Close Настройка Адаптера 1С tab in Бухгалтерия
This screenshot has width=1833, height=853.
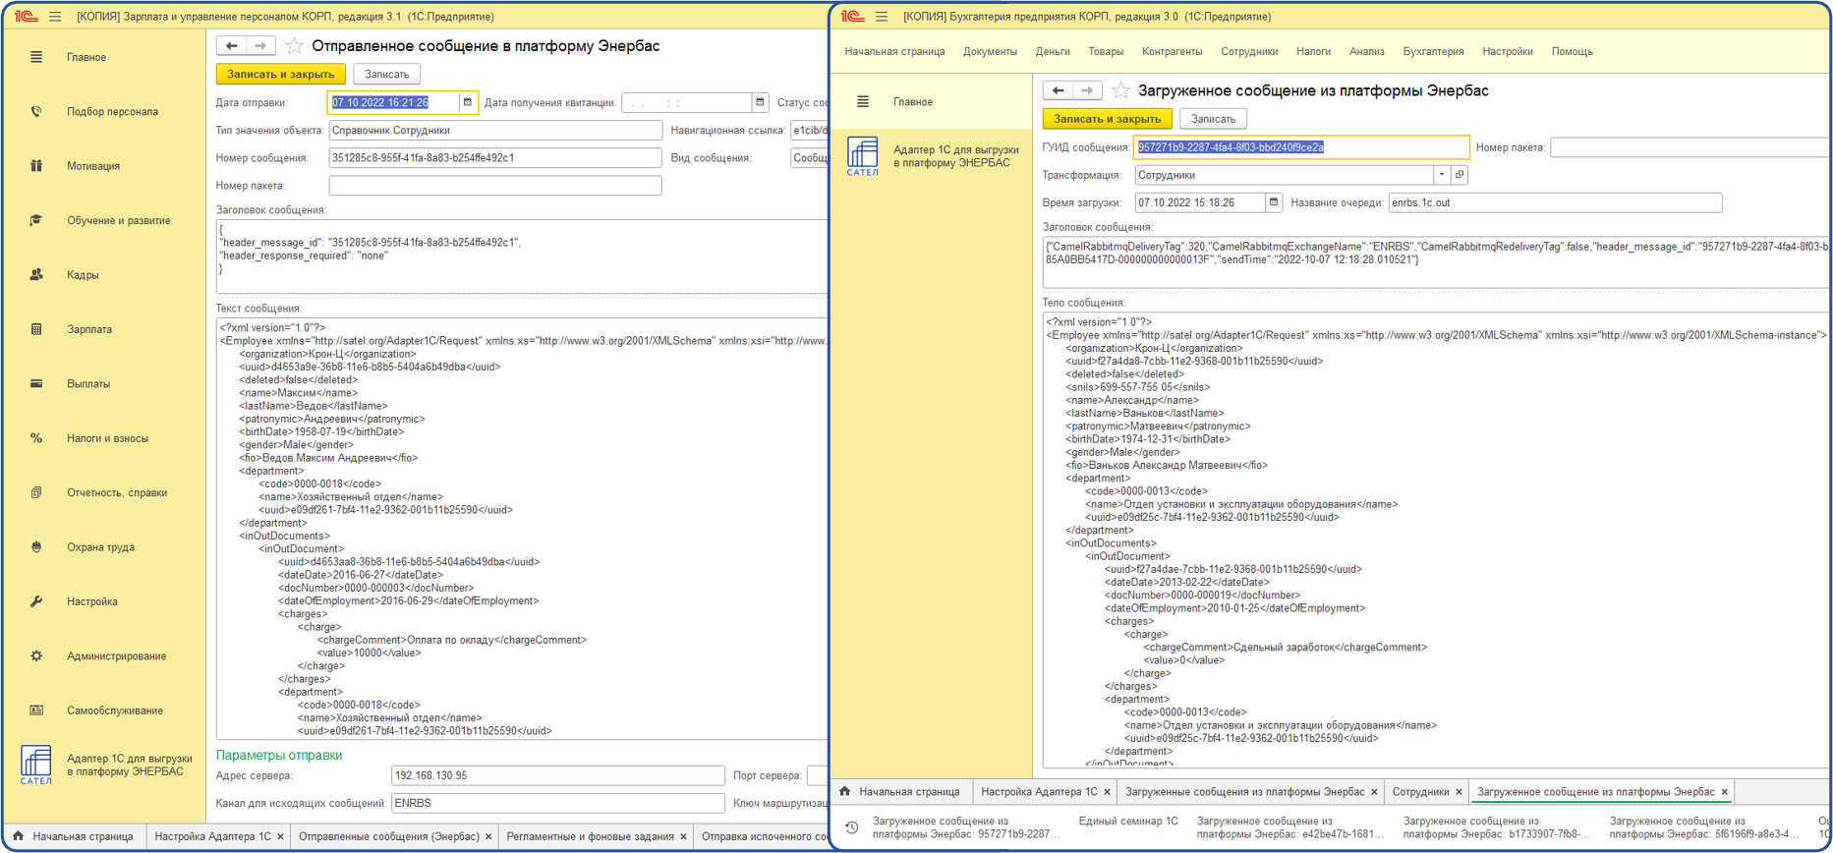tap(1107, 792)
